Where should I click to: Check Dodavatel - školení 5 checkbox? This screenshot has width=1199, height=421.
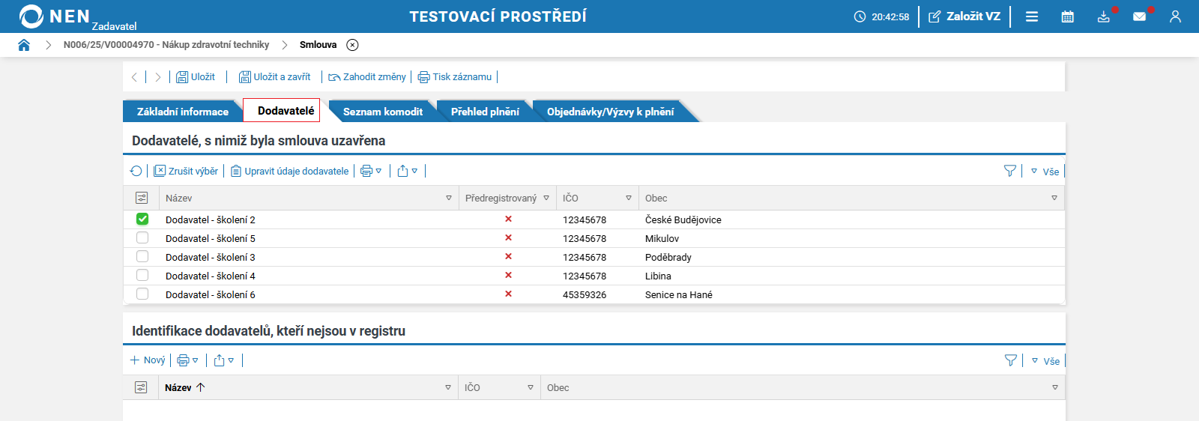pos(142,237)
